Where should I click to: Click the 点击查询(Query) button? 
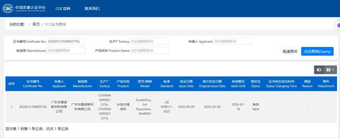coord(317,51)
